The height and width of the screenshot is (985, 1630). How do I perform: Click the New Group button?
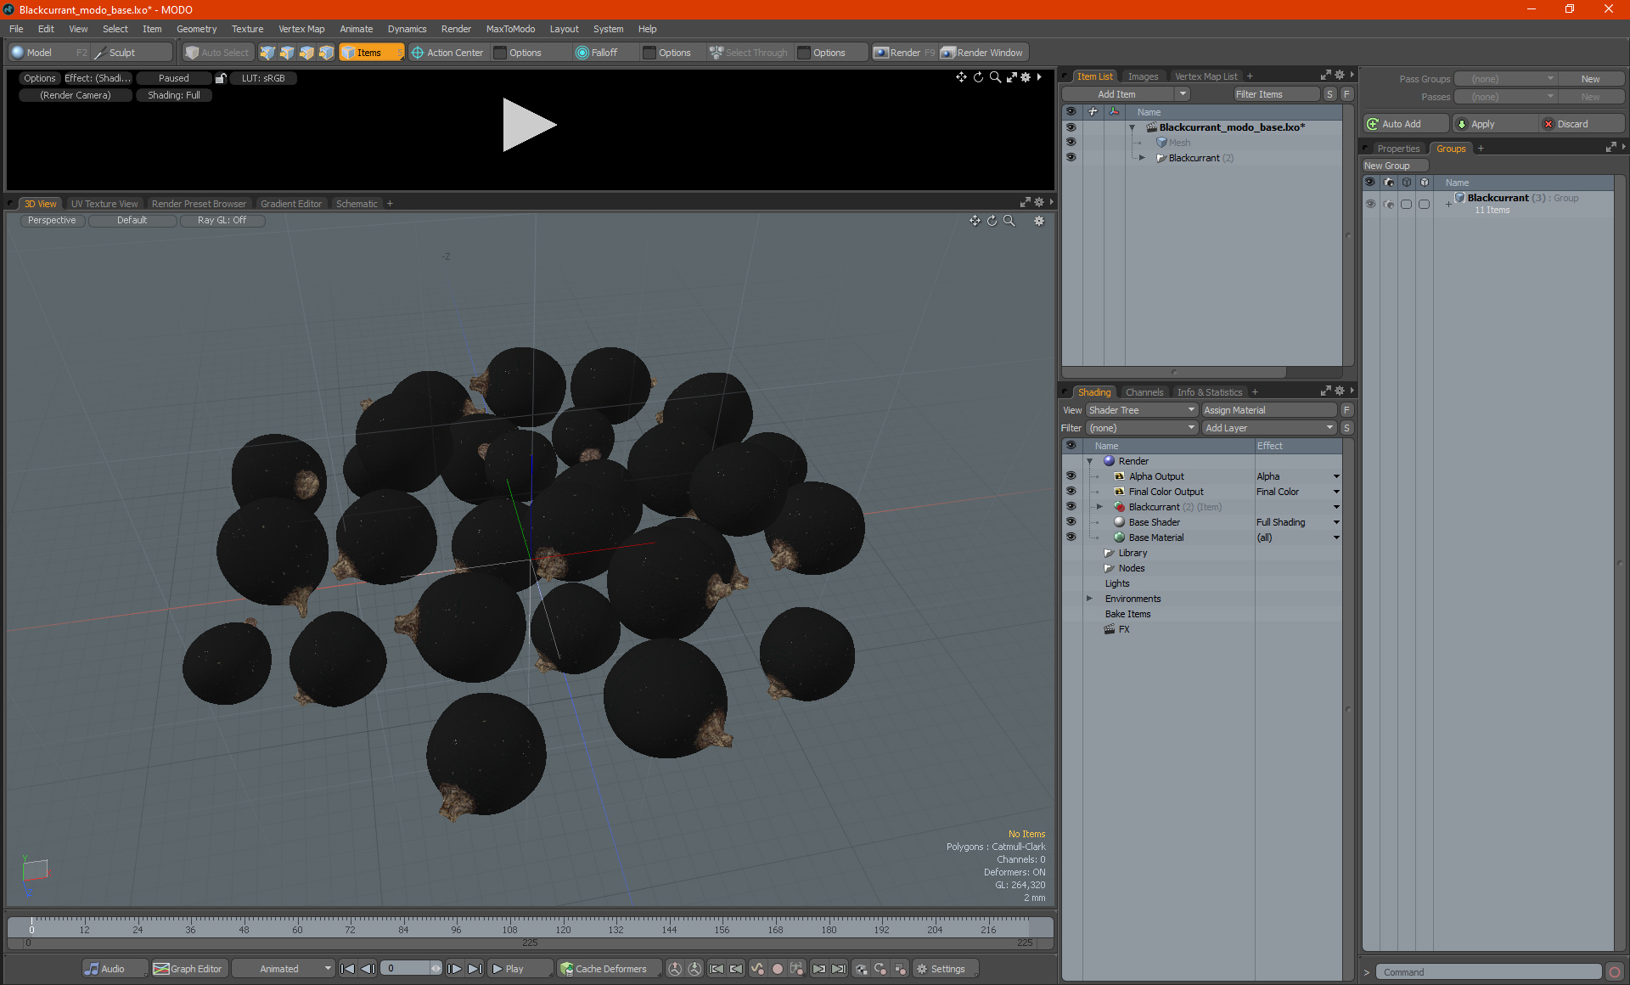pyautogui.click(x=1395, y=166)
